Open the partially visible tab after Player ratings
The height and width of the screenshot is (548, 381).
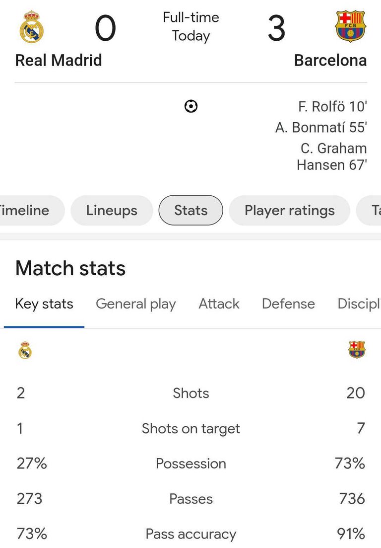(369, 210)
